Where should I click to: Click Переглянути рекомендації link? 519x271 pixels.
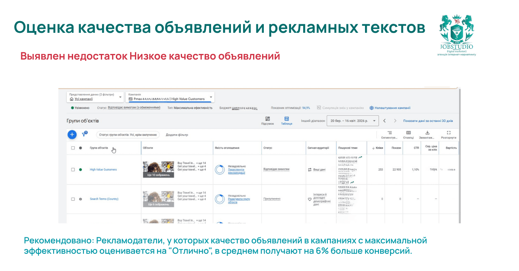coord(237,171)
